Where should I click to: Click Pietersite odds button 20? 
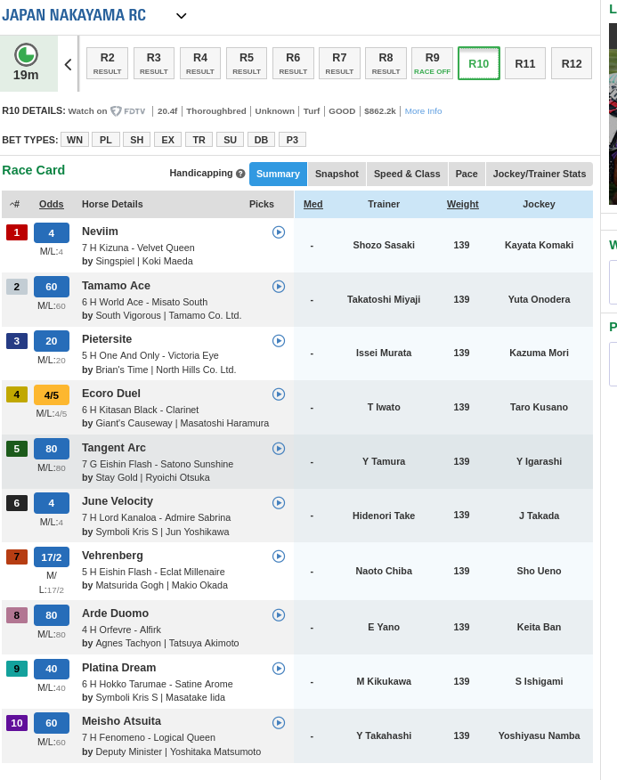coord(52,341)
